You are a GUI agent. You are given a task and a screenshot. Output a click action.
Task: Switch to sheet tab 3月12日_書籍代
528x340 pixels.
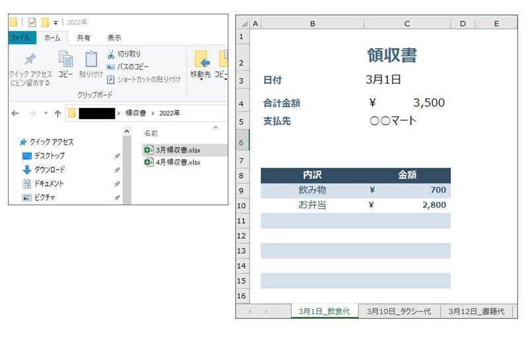pyautogui.click(x=477, y=312)
